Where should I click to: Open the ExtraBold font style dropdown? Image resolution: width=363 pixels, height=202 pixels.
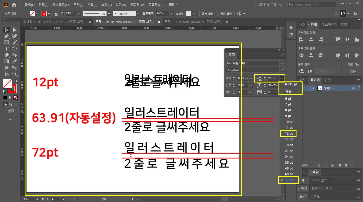[282, 70]
